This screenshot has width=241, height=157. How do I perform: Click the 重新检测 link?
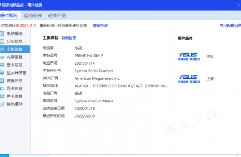tap(100, 25)
